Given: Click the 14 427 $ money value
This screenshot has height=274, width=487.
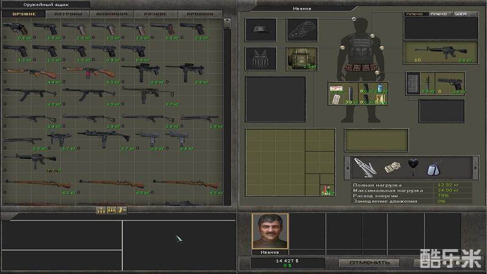Looking at the screenshot, I should tap(287, 261).
